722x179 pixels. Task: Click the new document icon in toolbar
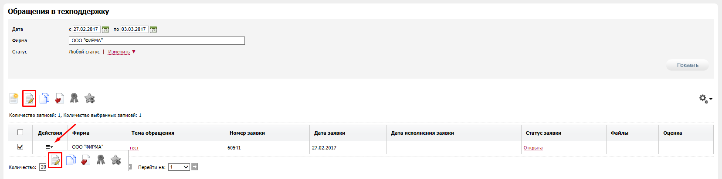[x=14, y=98]
